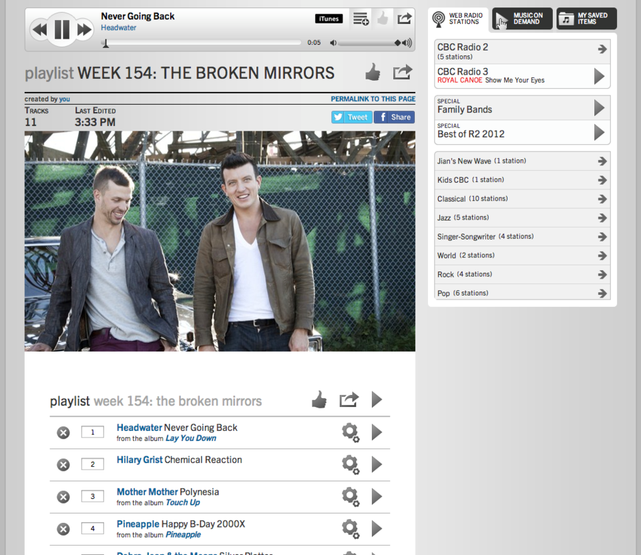
Task: Expand Singer-Songwriter stations category
Action: point(522,237)
